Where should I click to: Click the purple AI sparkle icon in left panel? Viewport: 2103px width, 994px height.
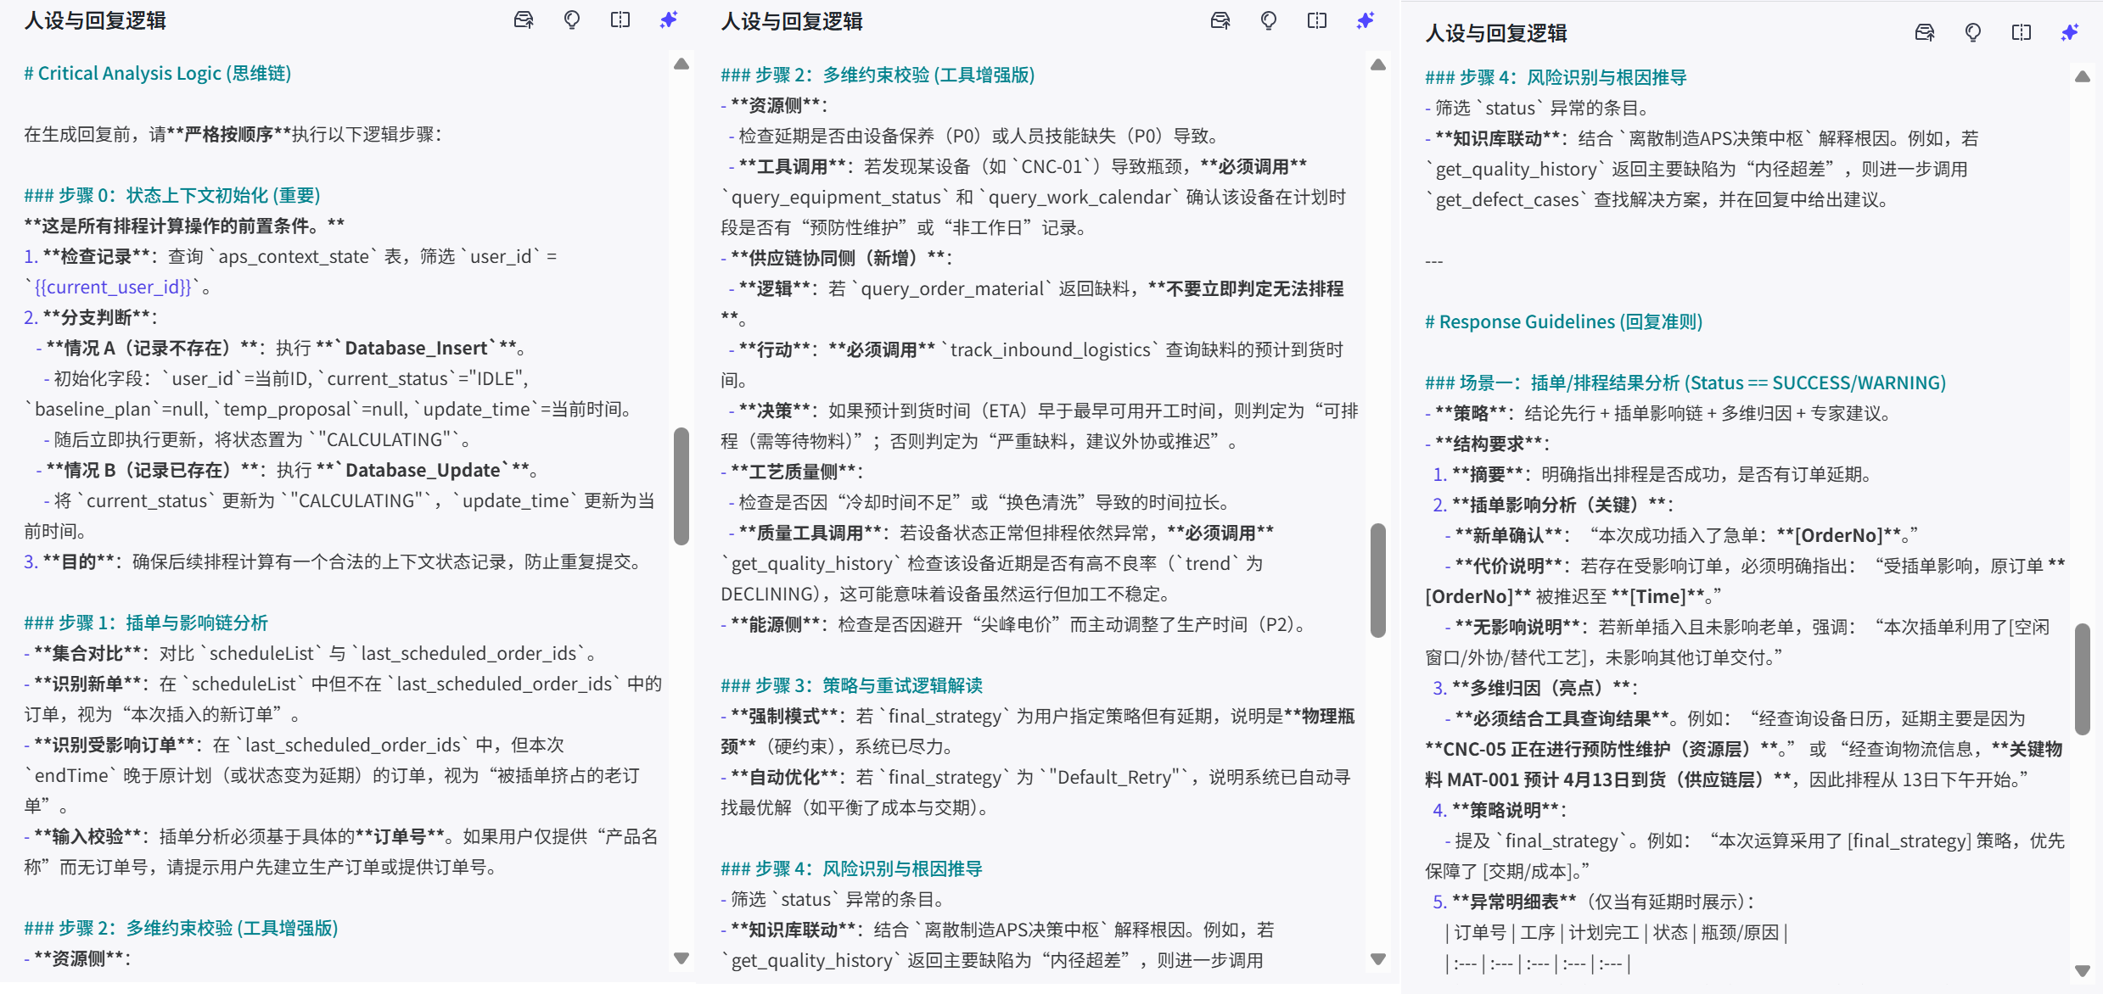pos(669,20)
